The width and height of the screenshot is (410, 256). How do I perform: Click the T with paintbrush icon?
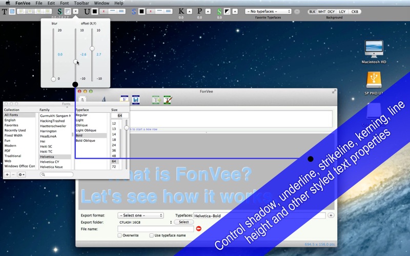coord(168,100)
